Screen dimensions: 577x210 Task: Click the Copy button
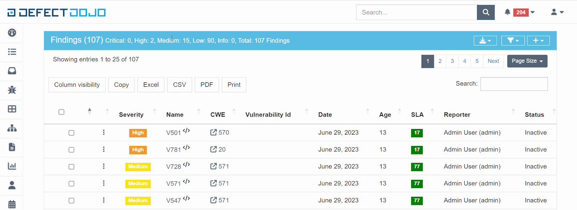pos(121,85)
